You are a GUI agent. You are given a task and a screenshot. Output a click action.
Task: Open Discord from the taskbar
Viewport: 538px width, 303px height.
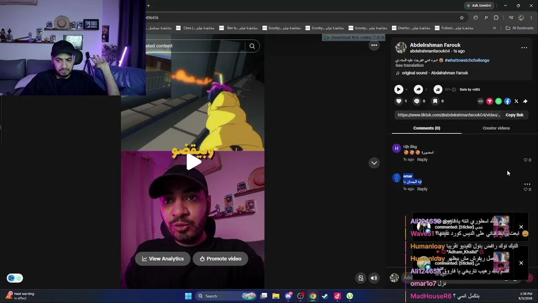click(288, 296)
